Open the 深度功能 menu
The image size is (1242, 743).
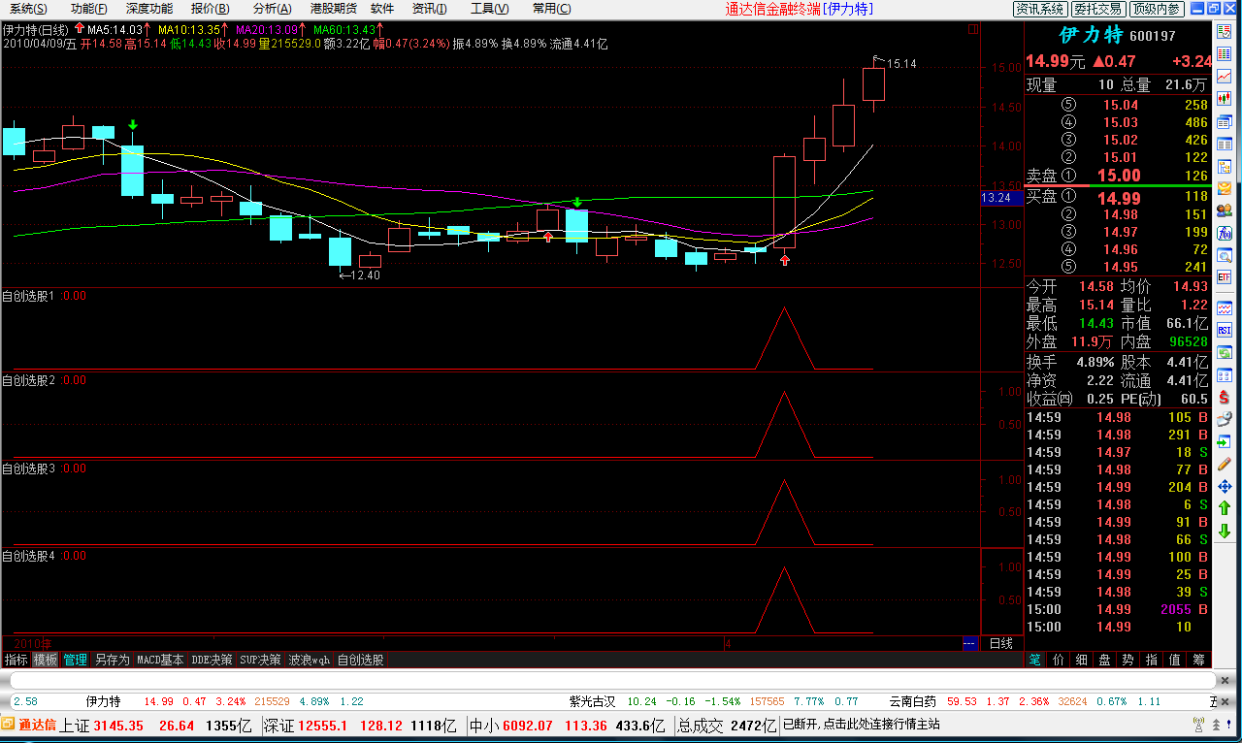point(149,9)
